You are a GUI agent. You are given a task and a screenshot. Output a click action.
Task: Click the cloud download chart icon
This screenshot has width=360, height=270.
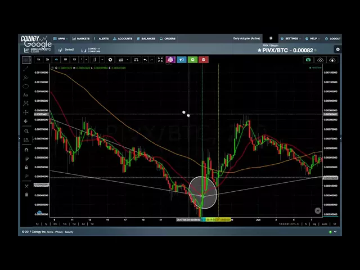(x=320, y=60)
